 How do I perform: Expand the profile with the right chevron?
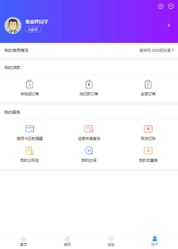pyautogui.click(x=169, y=25)
